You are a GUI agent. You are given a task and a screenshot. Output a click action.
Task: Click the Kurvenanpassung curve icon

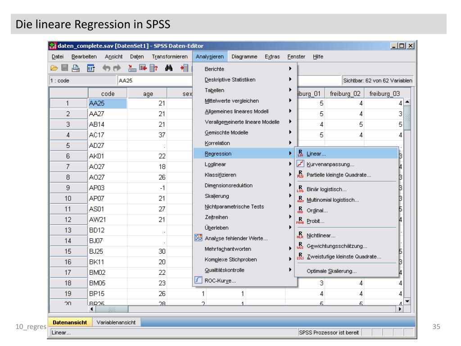pos(300,164)
